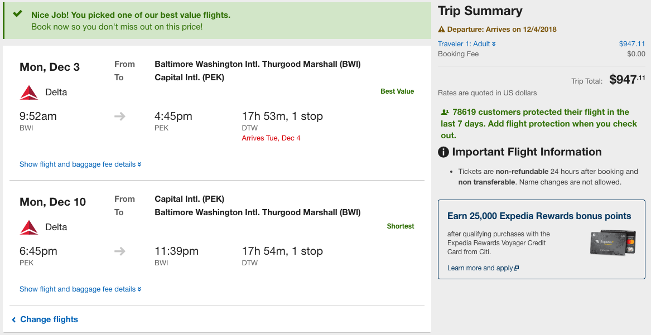Expand Traveler 1: Adult price breakdown
The width and height of the screenshot is (651, 335).
[467, 44]
